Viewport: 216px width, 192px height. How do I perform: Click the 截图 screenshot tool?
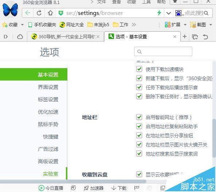[198, 25]
